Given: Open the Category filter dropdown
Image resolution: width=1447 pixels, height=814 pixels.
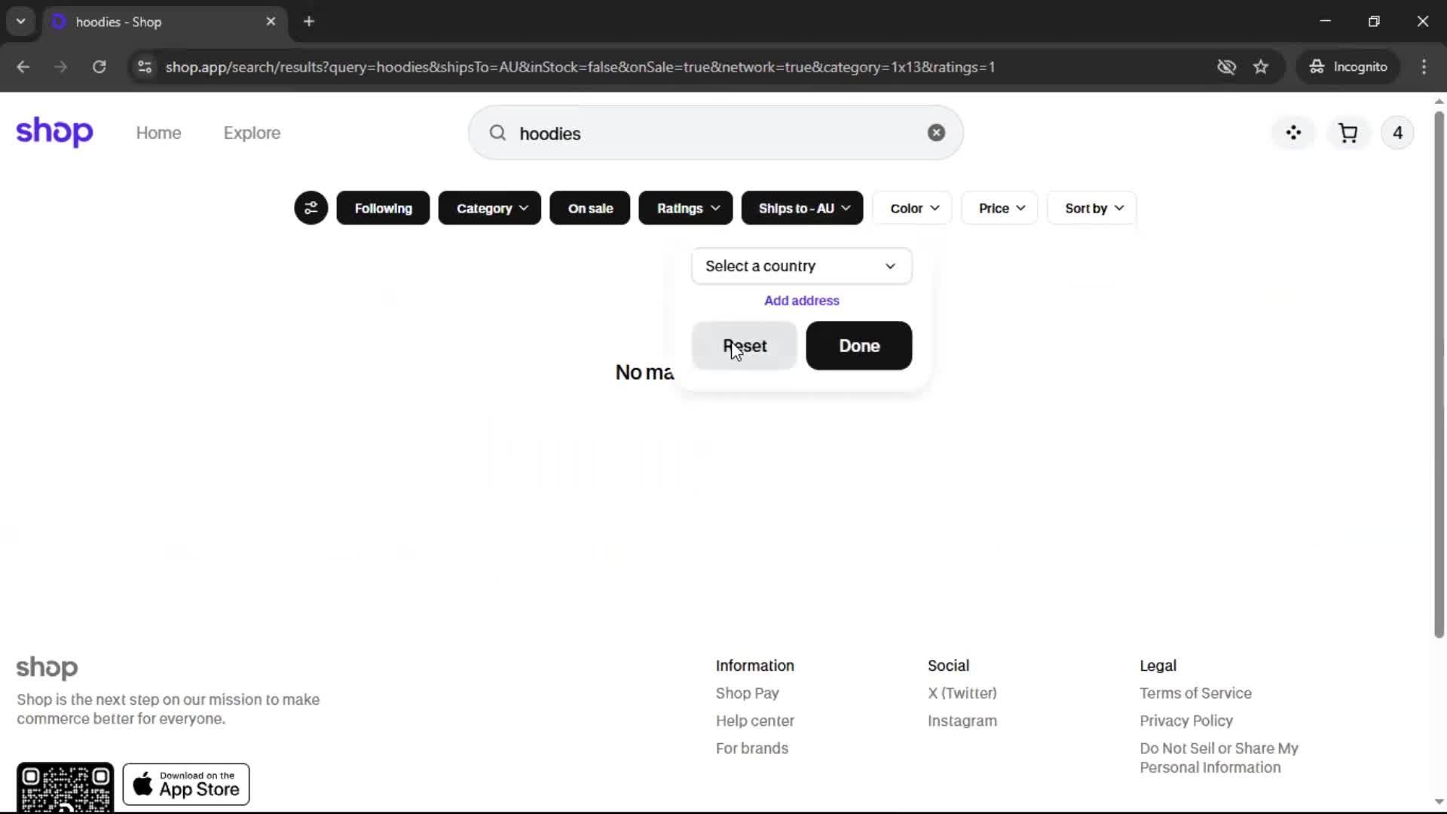Looking at the screenshot, I should 490,208.
